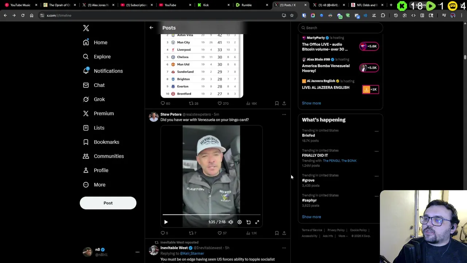Click the X logo in the sidebar
The image size is (467, 263).
point(86,28)
